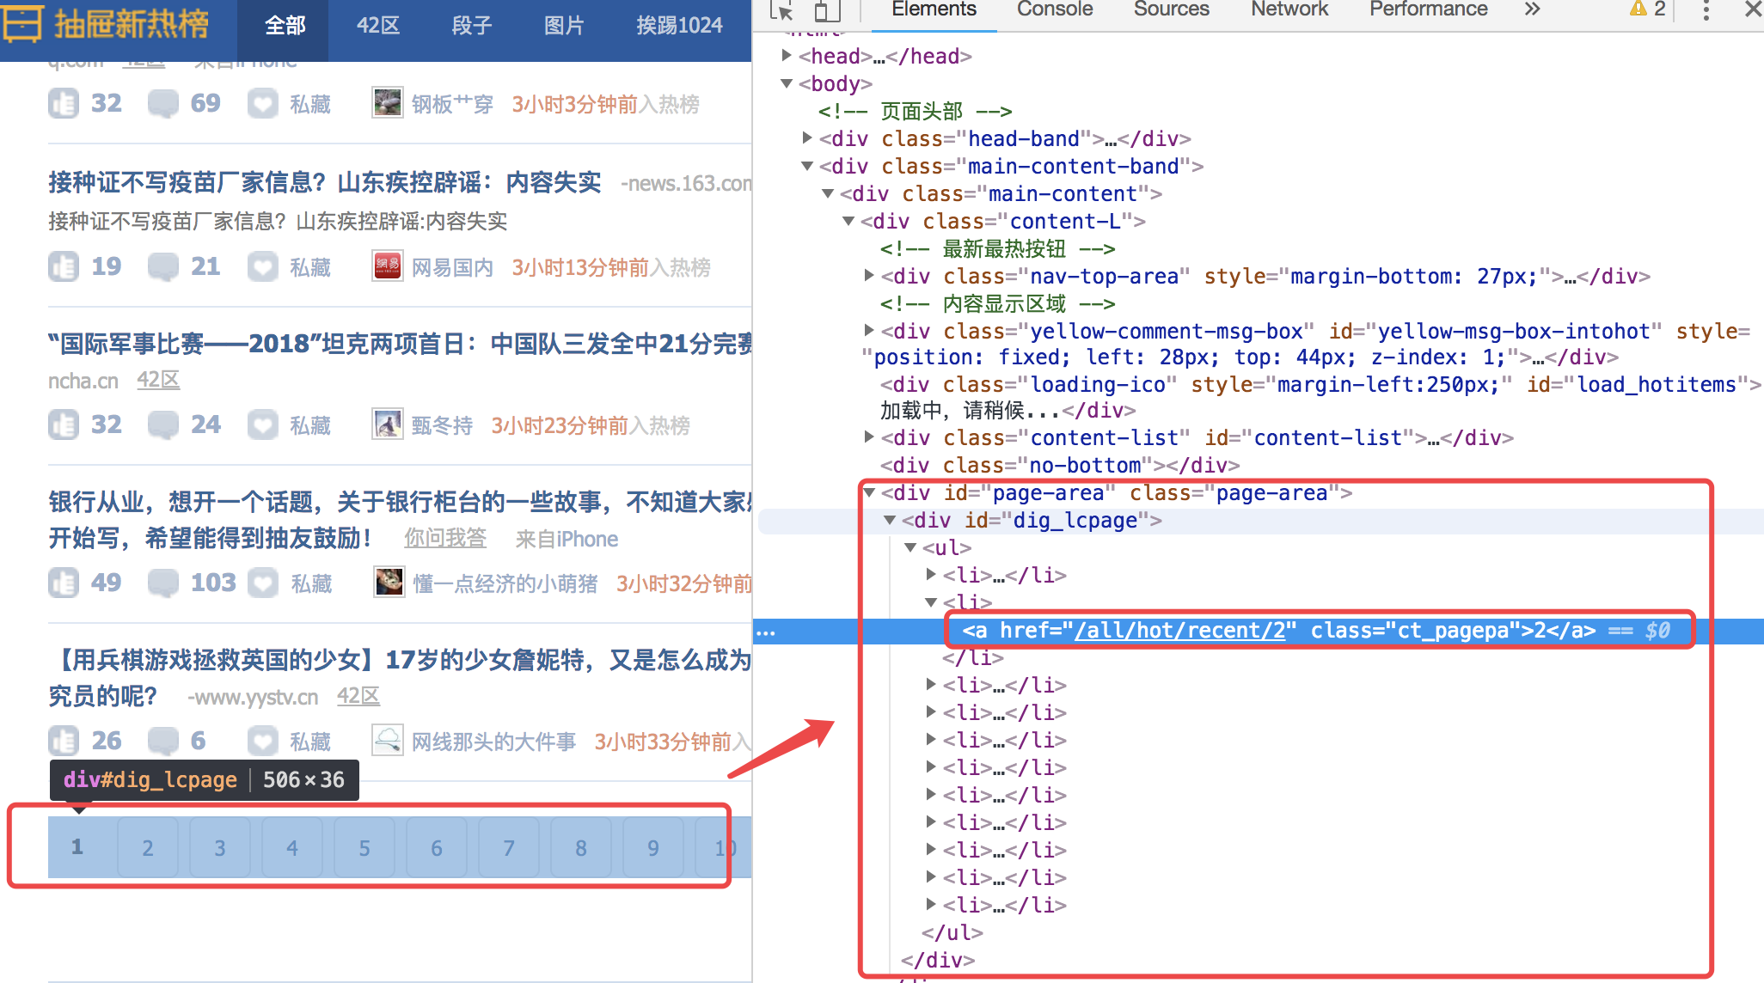
Task: Toggle the device toolbar icon
Action: 826,10
